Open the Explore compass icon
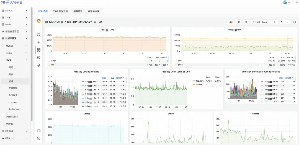 click(x=38, y=57)
